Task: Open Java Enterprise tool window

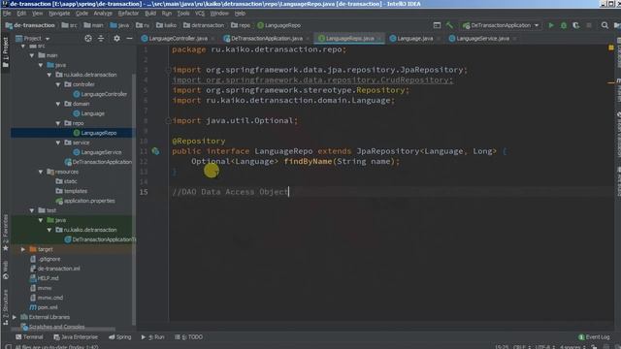Action: point(76,337)
